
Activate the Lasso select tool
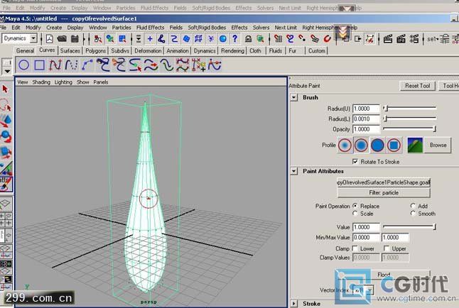tap(5, 105)
